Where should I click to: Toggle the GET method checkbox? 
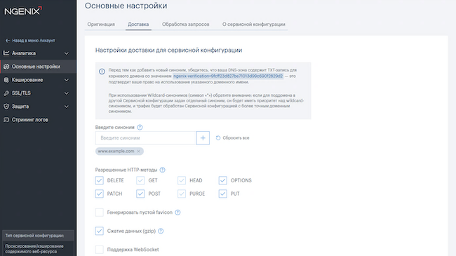pos(140,180)
